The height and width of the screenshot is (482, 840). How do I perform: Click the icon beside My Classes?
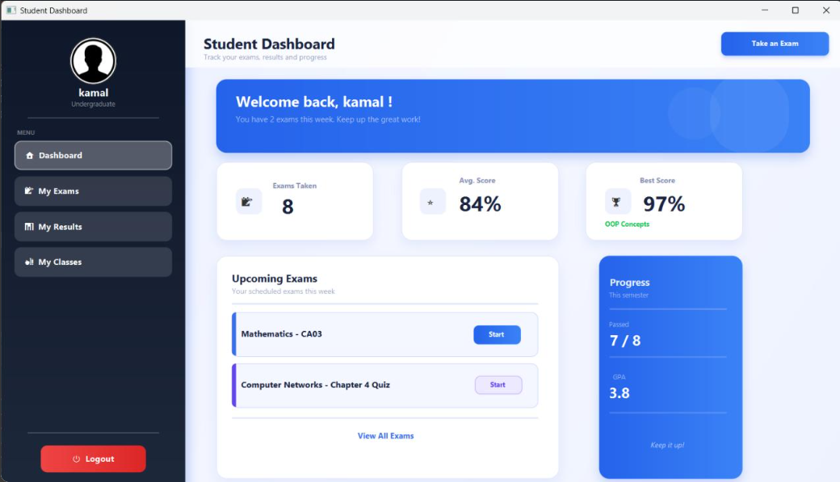coord(29,262)
